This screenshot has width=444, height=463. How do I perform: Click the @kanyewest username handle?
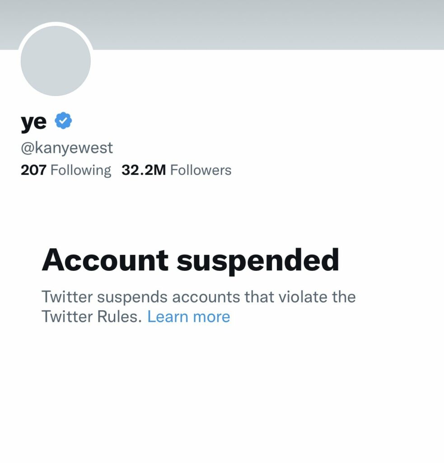(x=67, y=148)
